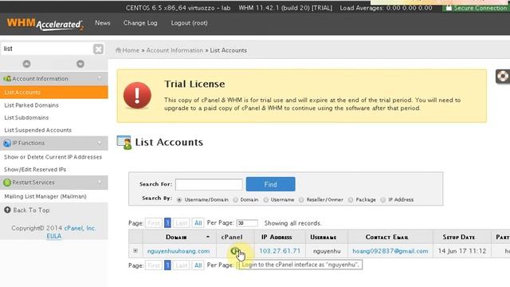Click the Secure Connection lock indicator
Viewport: 510px width, 287px height.
coord(477,8)
